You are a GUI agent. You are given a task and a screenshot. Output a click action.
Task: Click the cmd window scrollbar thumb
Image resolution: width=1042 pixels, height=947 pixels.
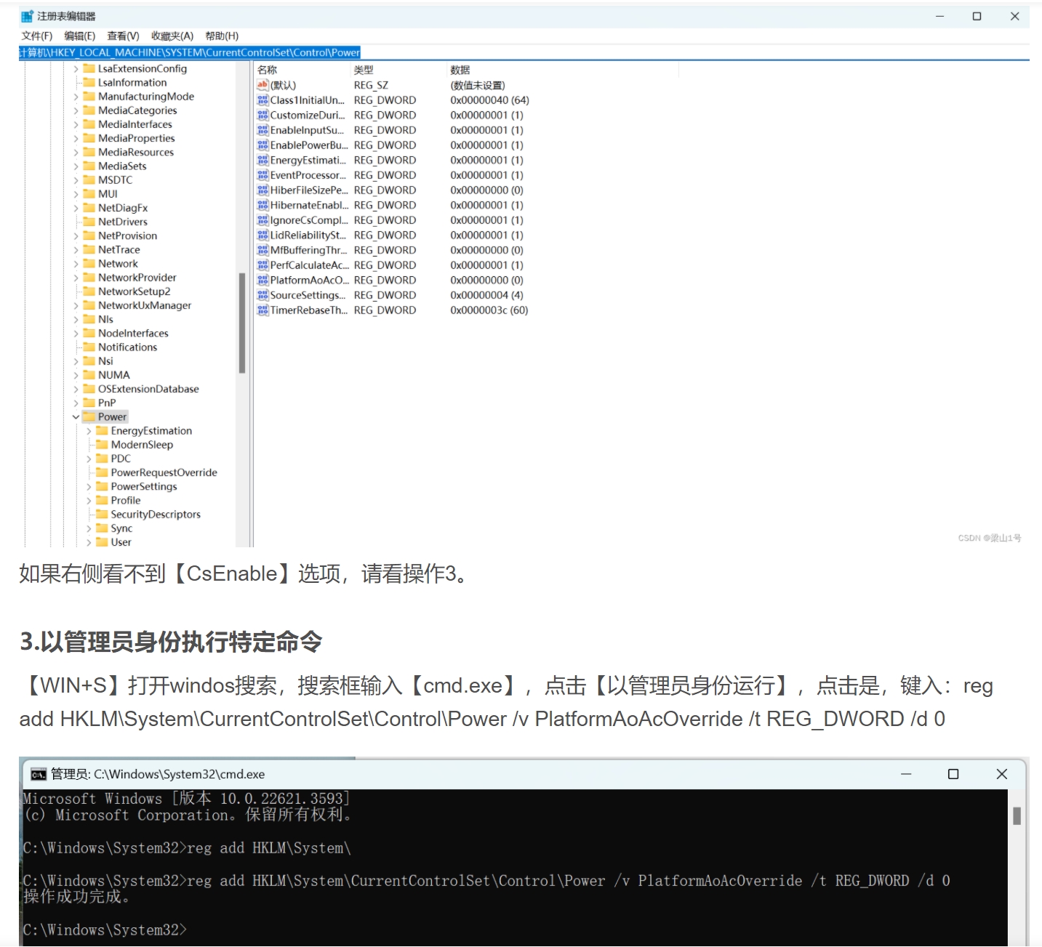click(x=1017, y=816)
